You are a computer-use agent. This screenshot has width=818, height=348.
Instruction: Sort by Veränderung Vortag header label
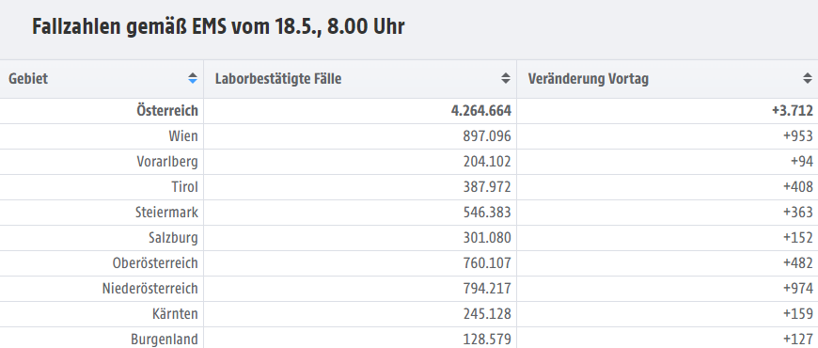tap(588, 79)
